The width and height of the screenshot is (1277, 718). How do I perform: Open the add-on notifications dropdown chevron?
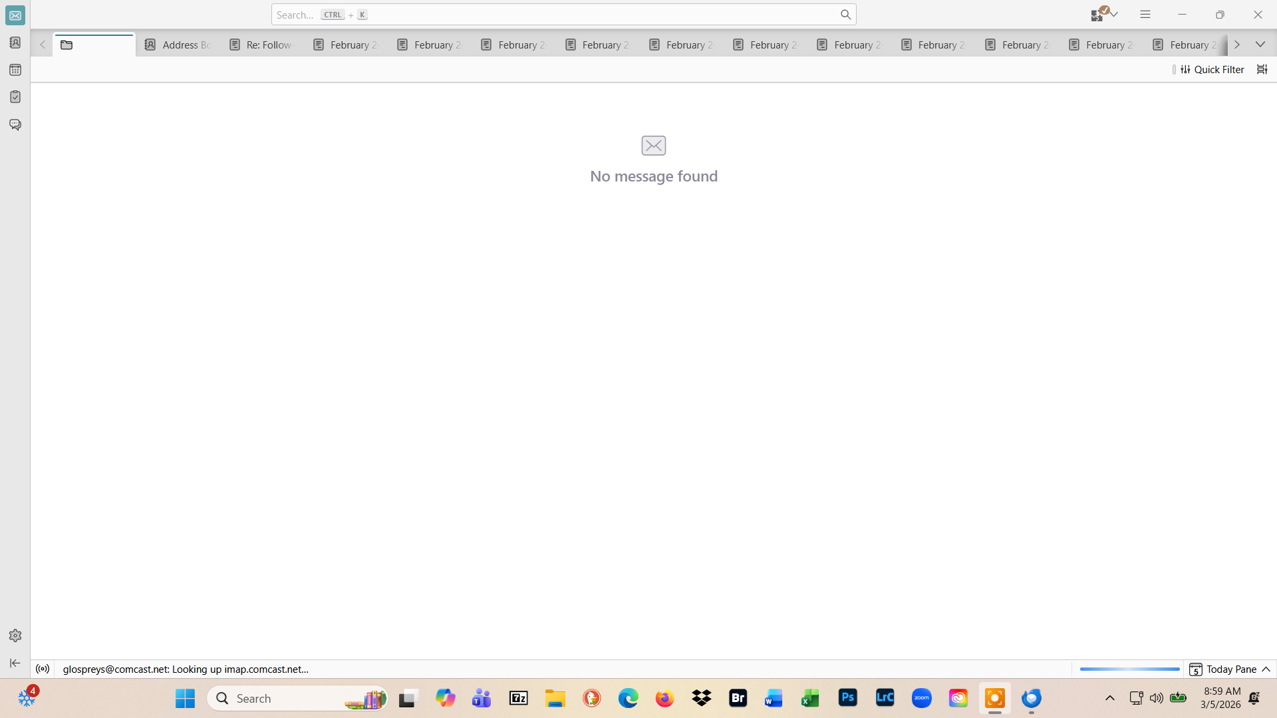(1115, 15)
